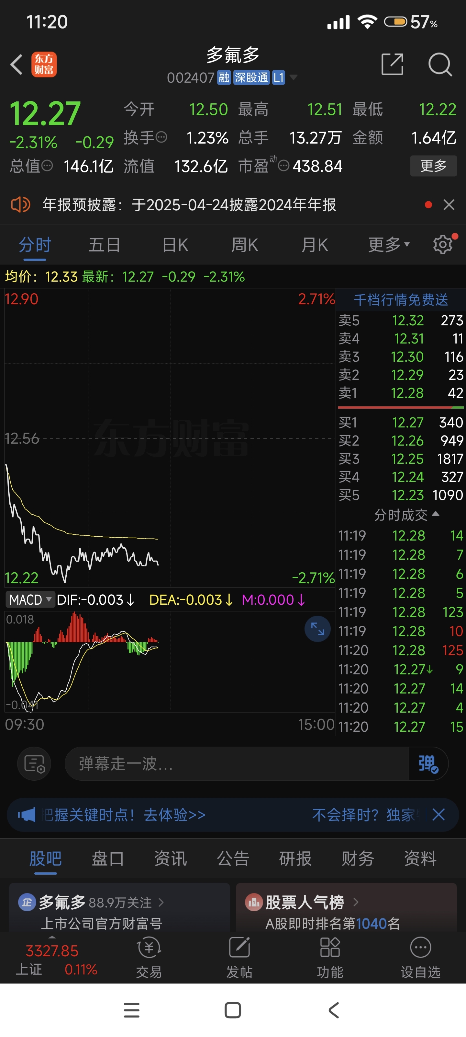Tap the 融 margin badge

(224, 77)
